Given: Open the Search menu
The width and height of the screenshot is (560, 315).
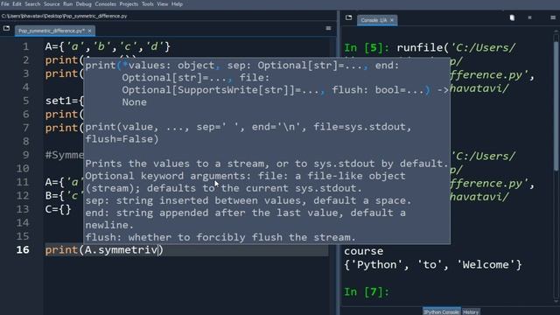Looking at the screenshot, I should point(32,3).
